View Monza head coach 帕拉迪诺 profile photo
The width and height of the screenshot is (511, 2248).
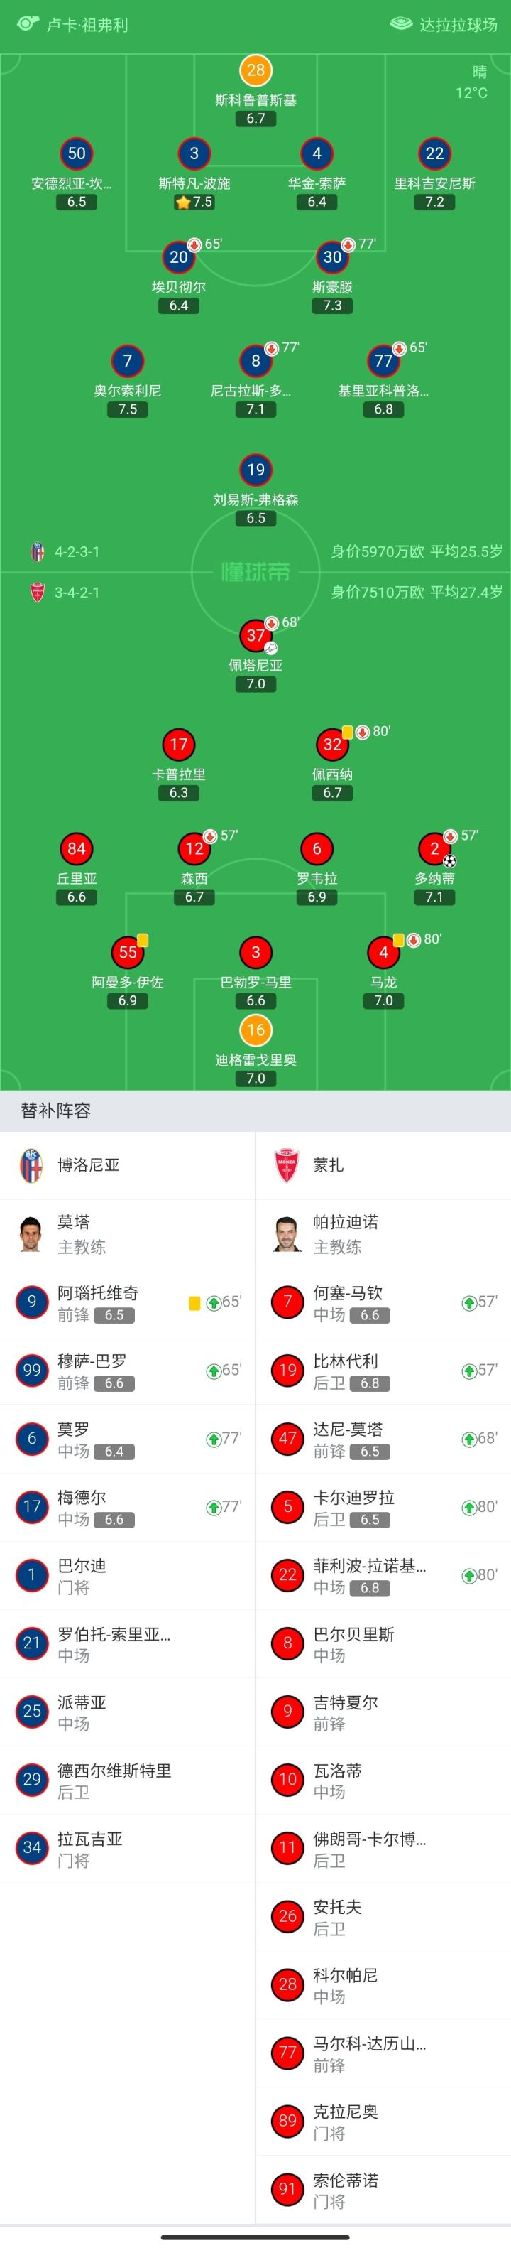tap(287, 1233)
